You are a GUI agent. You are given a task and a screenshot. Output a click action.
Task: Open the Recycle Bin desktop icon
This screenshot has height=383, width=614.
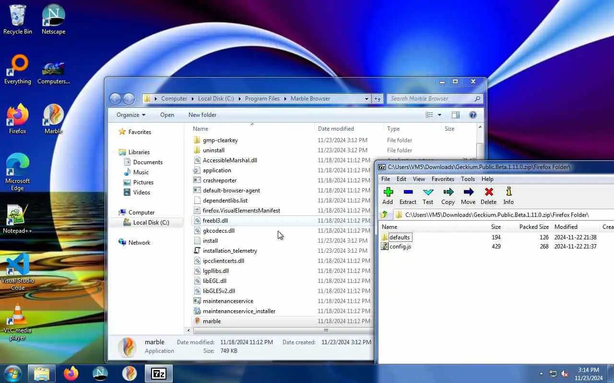(x=18, y=20)
